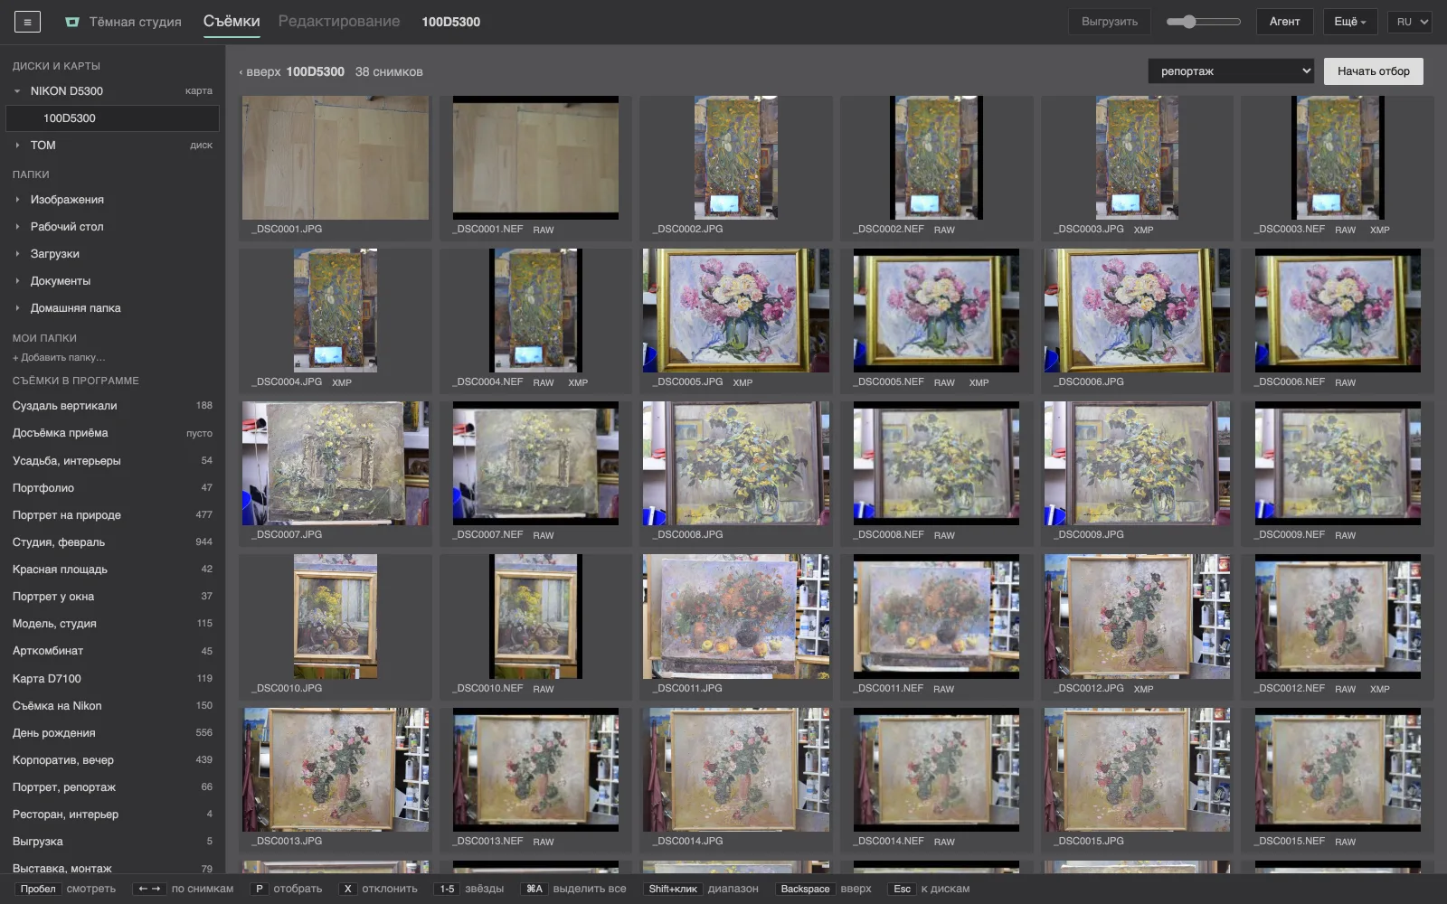
Task: Click the + Добавить папку… link
Action: (x=59, y=357)
